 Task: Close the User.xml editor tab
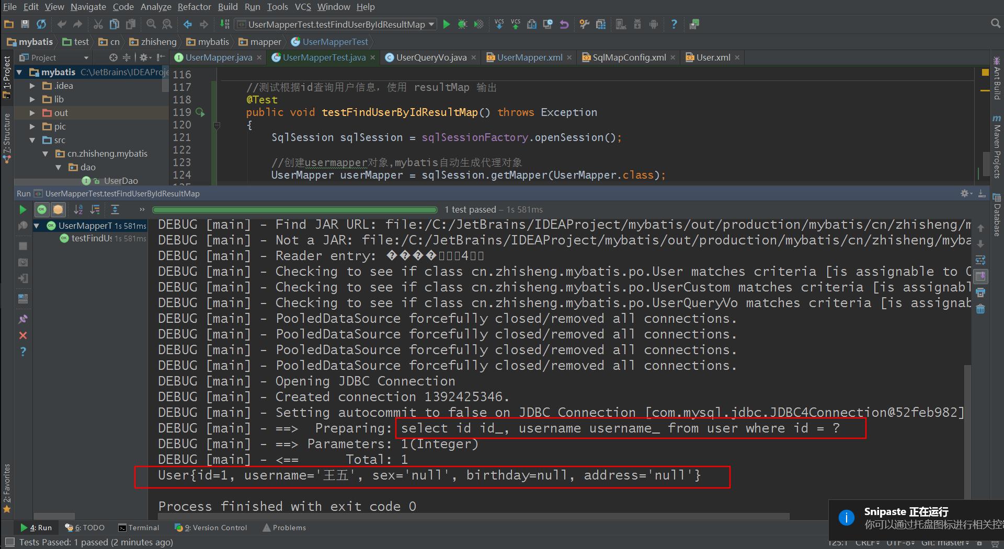(x=737, y=57)
